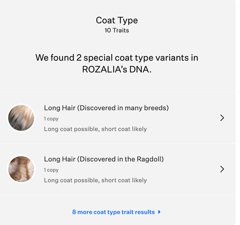Open the Ragdoll long hair fur thumbnail
This screenshot has width=240, height=225.
click(21, 169)
